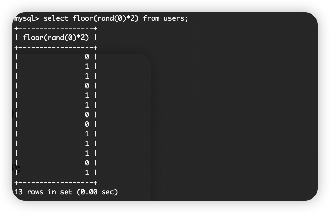Select the eighth result row value 0

pyautogui.click(x=87, y=124)
